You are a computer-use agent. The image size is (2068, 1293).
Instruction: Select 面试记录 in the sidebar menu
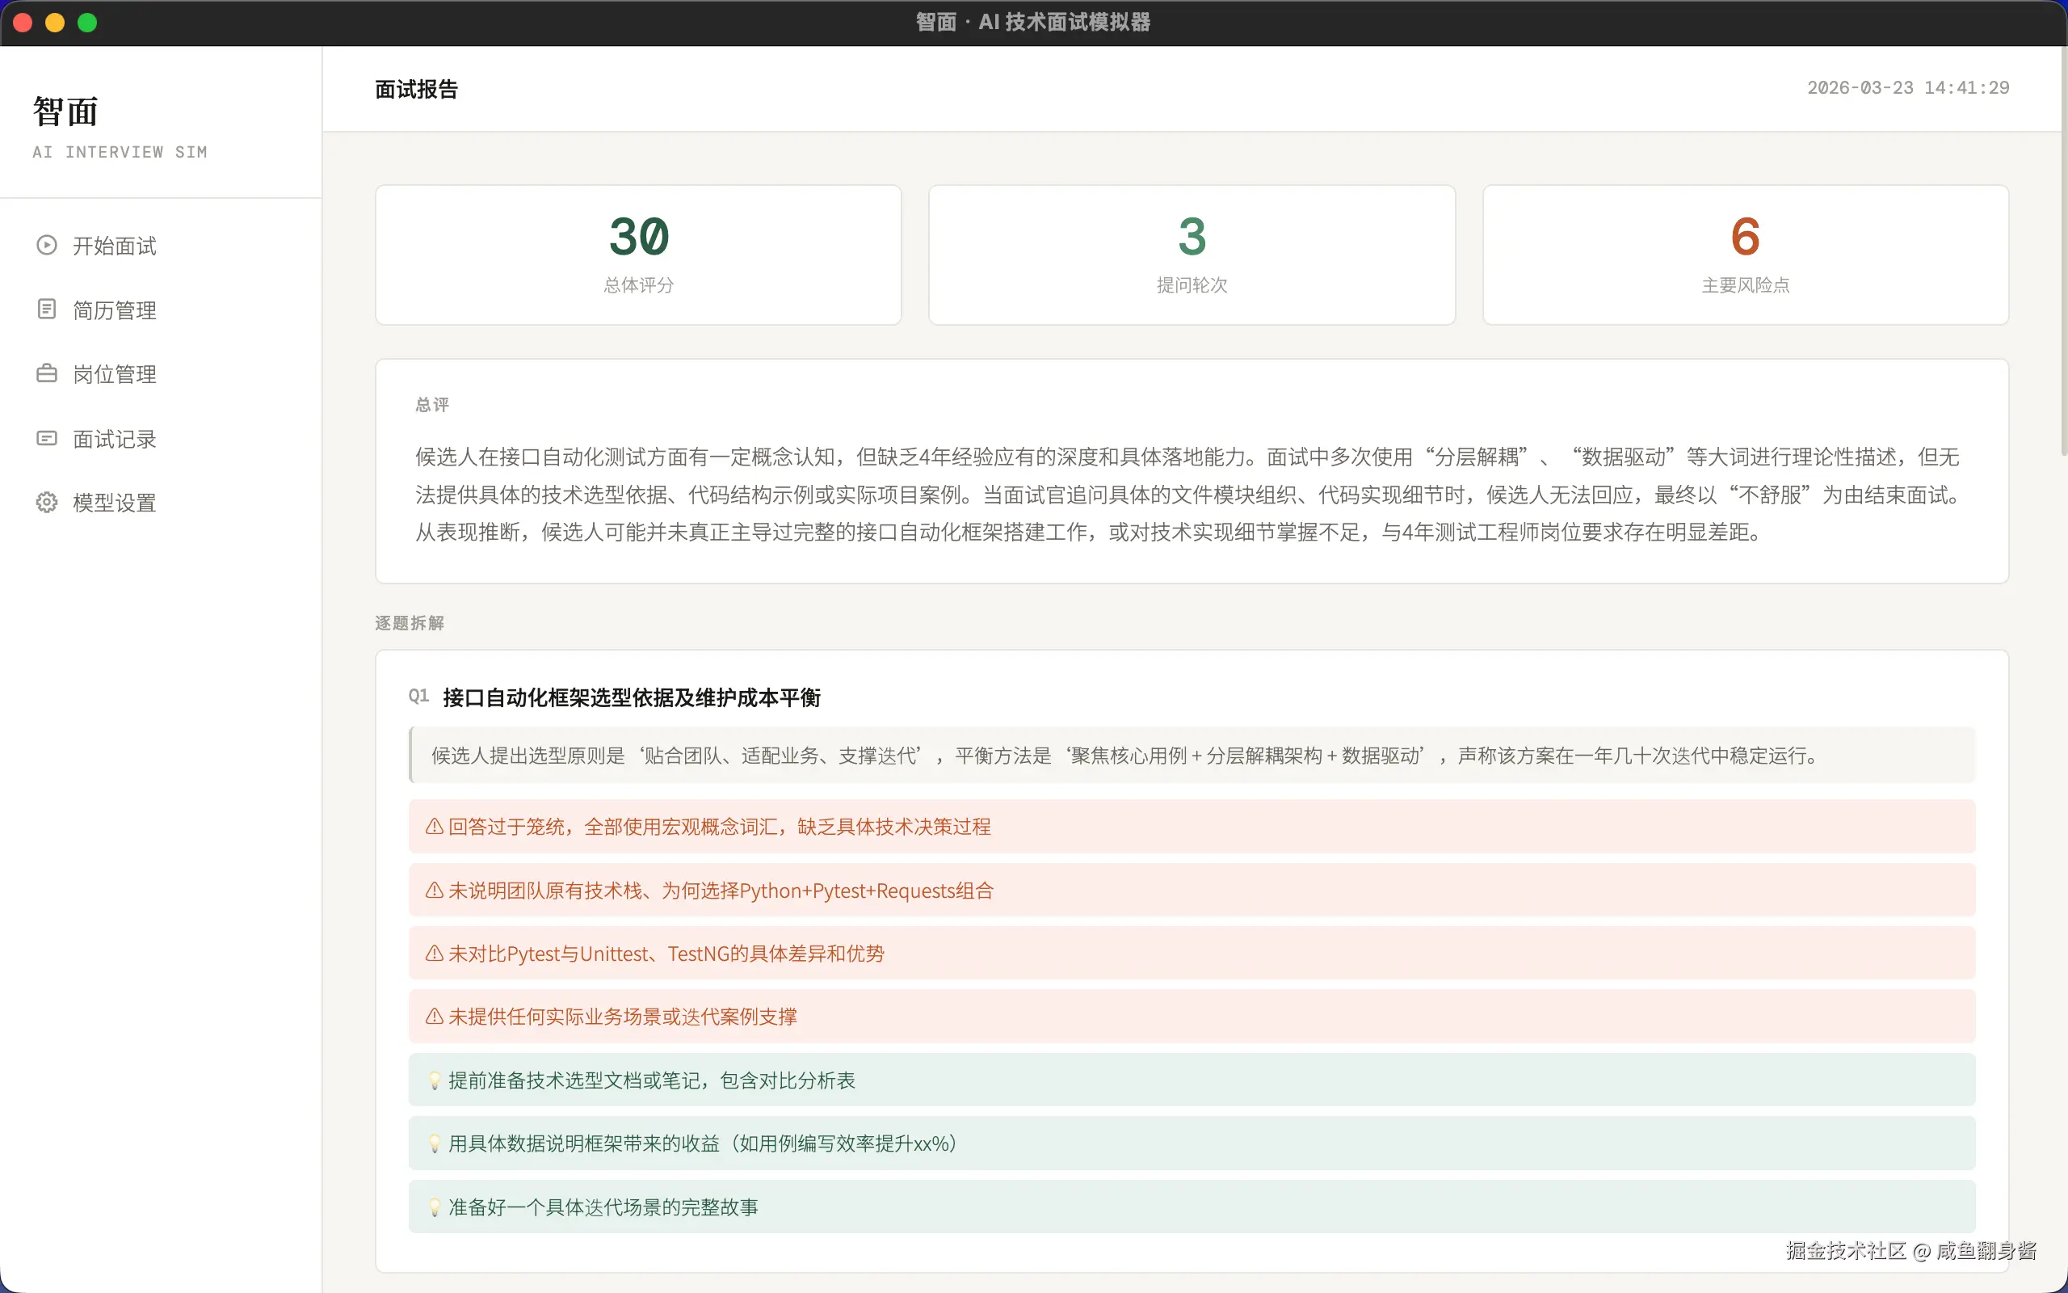click(114, 438)
